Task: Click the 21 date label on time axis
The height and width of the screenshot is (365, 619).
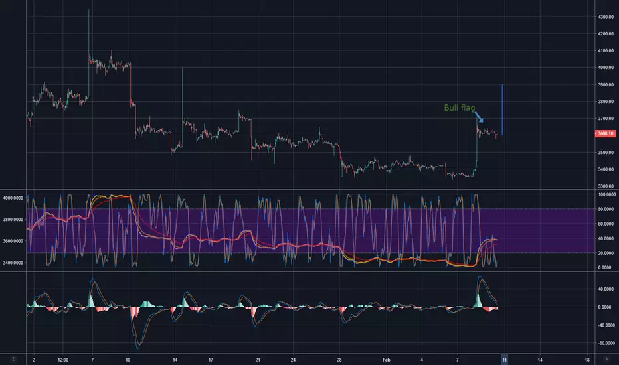Action: tap(258, 360)
